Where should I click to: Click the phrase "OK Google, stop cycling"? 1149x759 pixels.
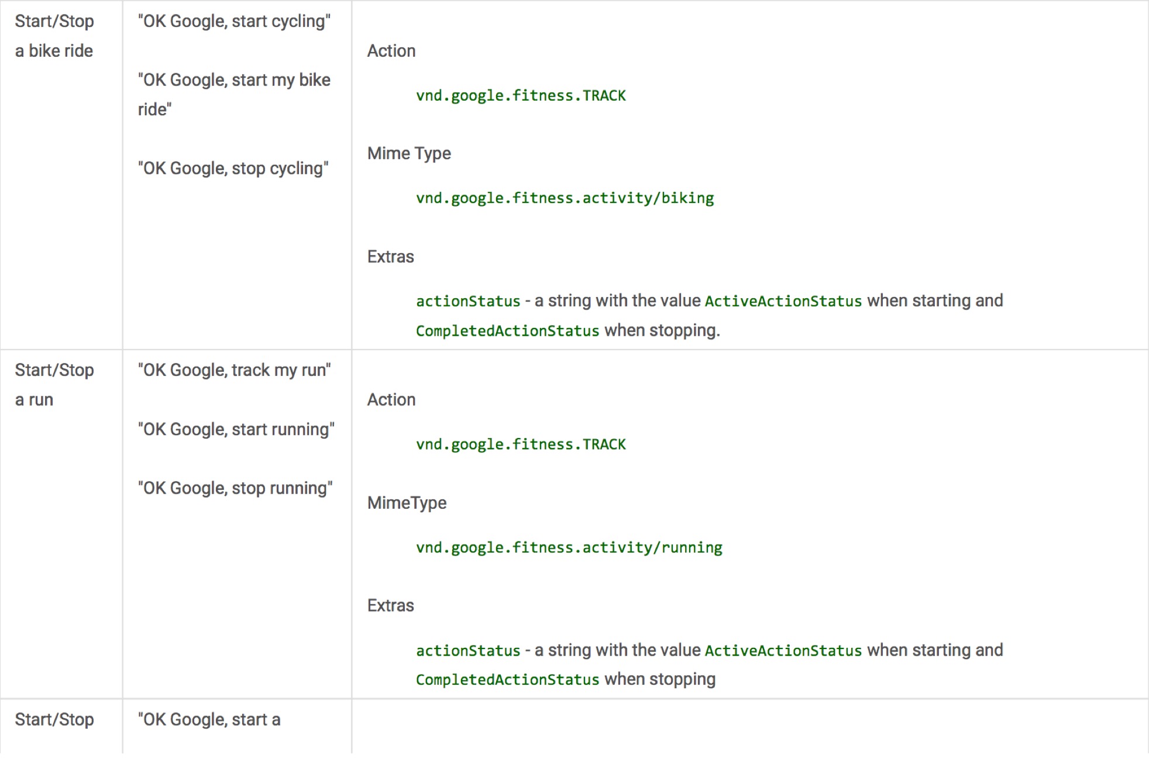click(233, 168)
